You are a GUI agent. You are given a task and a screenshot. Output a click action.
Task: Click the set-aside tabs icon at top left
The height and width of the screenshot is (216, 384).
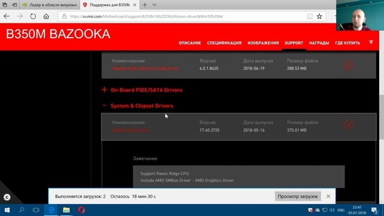[x=5, y=5]
